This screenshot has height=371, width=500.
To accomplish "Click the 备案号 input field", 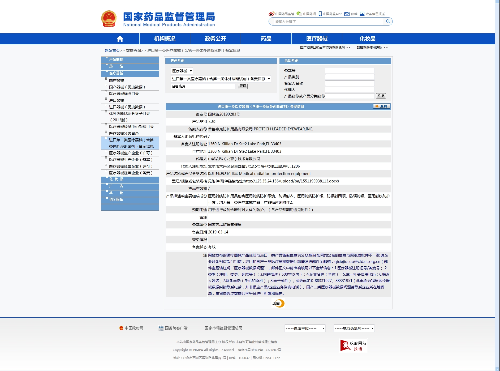I will coord(350,71).
